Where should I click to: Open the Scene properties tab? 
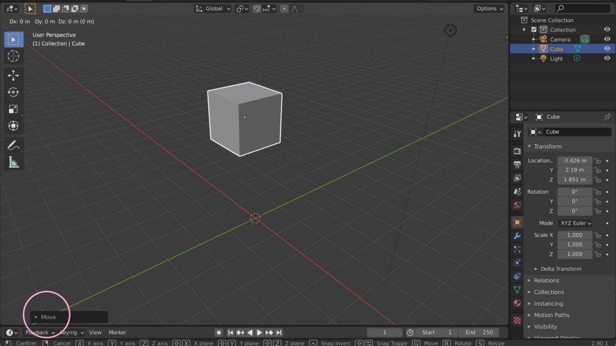pos(517,192)
